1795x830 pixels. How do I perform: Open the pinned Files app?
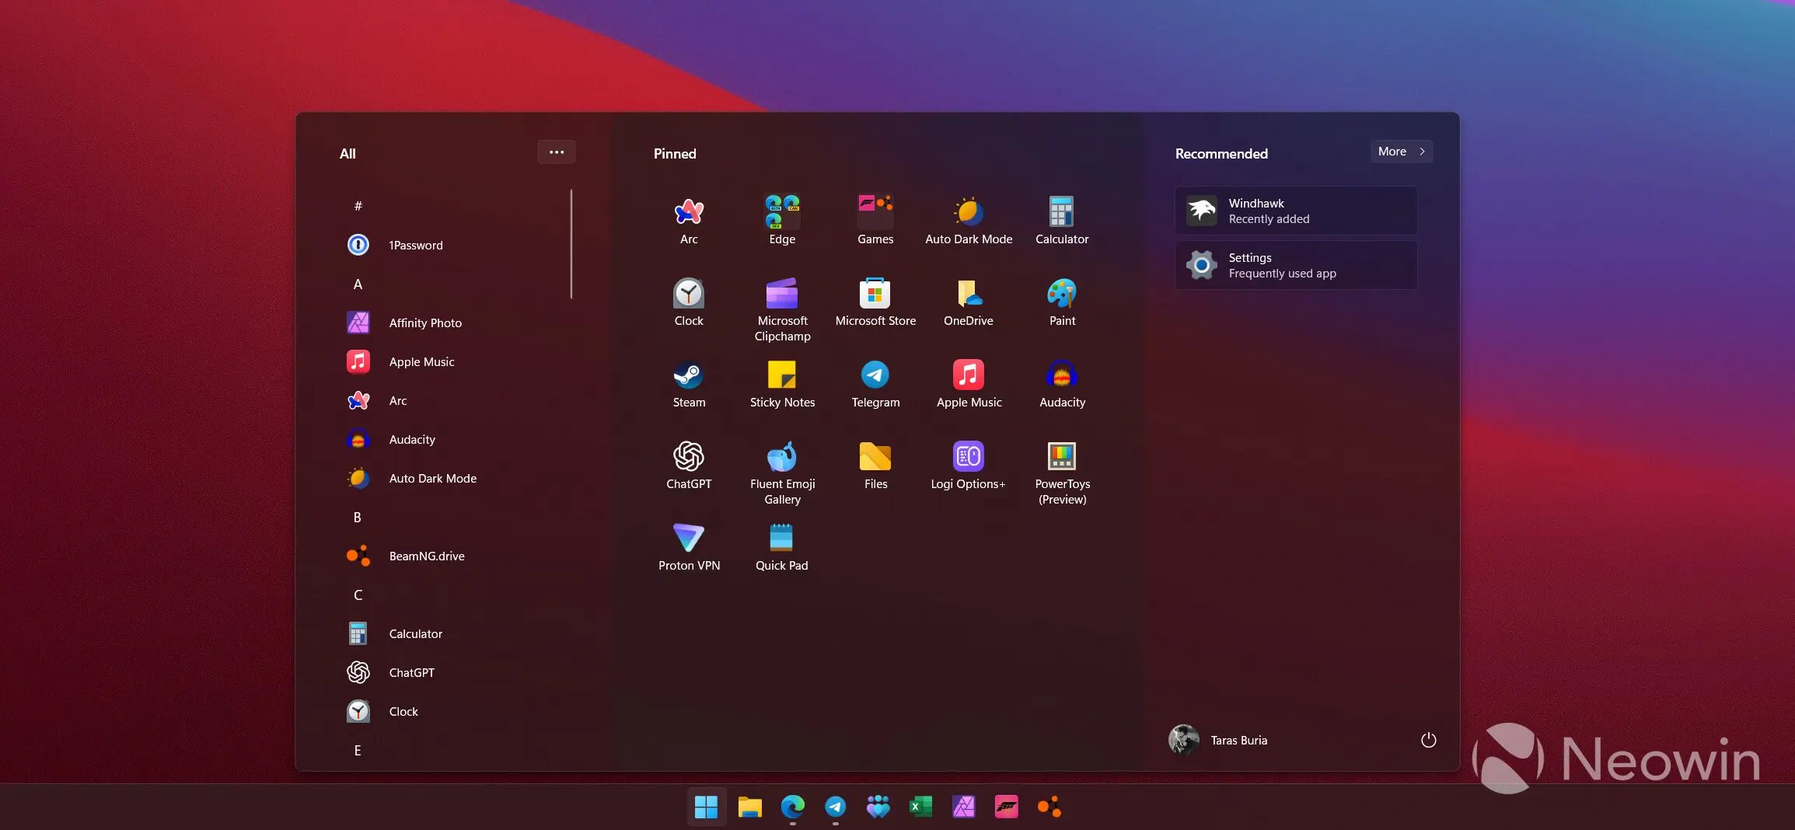click(875, 466)
